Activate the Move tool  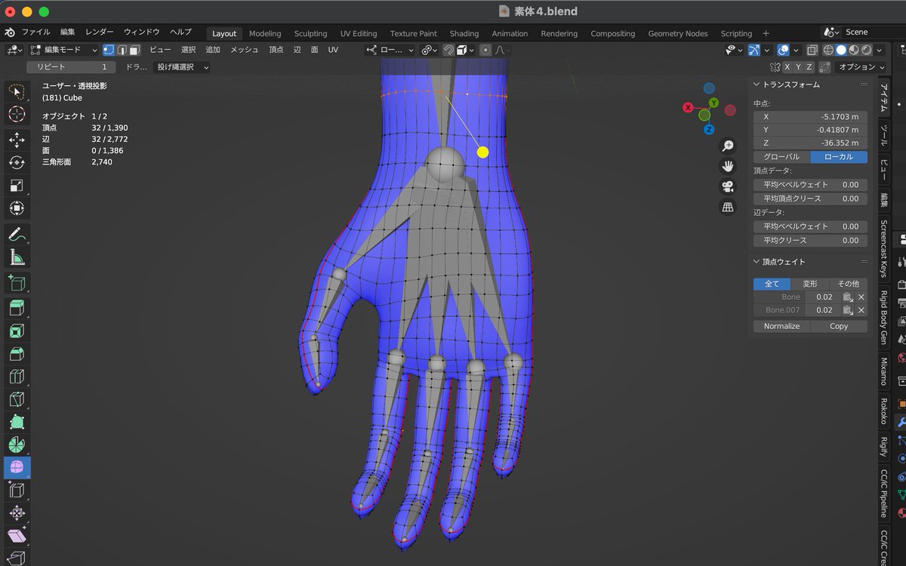[x=17, y=140]
